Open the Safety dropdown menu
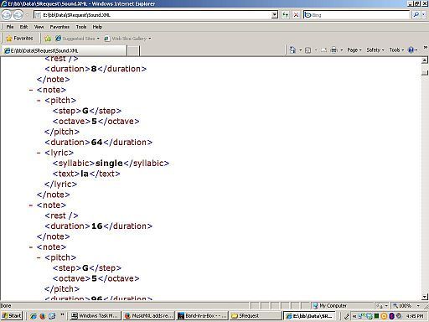429x322 pixels. [x=375, y=50]
